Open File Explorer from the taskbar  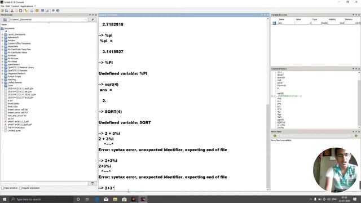point(115,199)
